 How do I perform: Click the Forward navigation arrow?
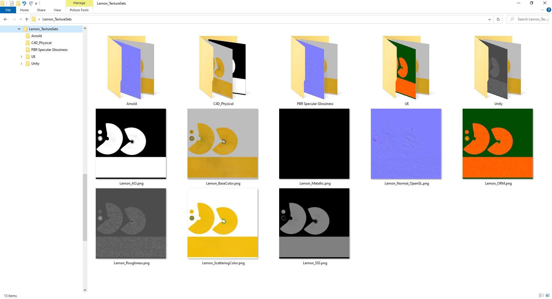[14, 19]
